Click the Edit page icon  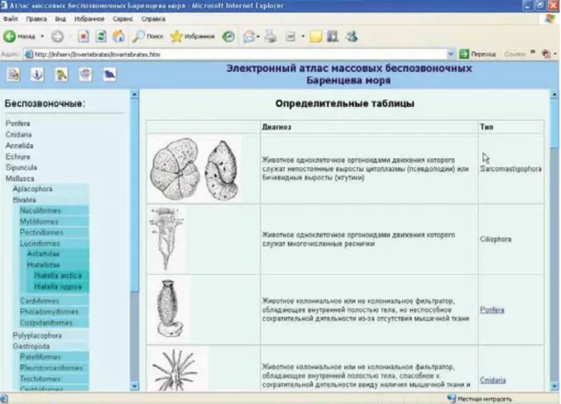tap(290, 36)
